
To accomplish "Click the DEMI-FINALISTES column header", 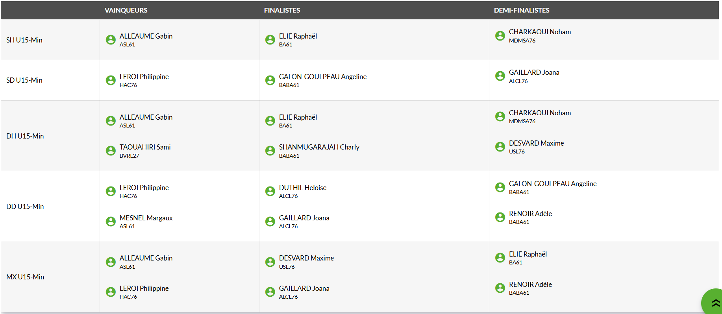I will pos(521,10).
